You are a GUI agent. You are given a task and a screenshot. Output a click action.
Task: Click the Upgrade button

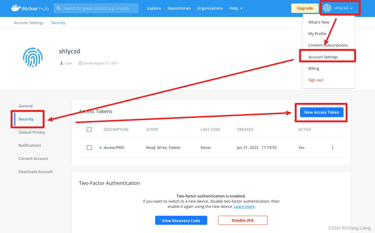305,8
